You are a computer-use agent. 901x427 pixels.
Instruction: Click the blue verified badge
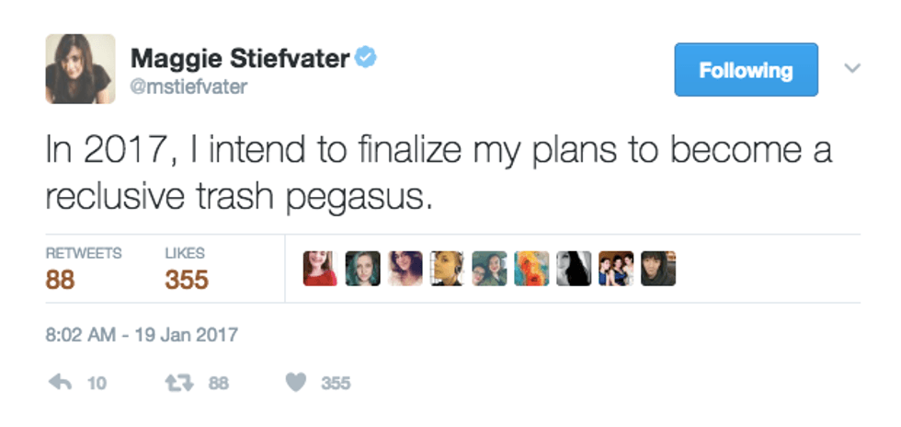[367, 59]
